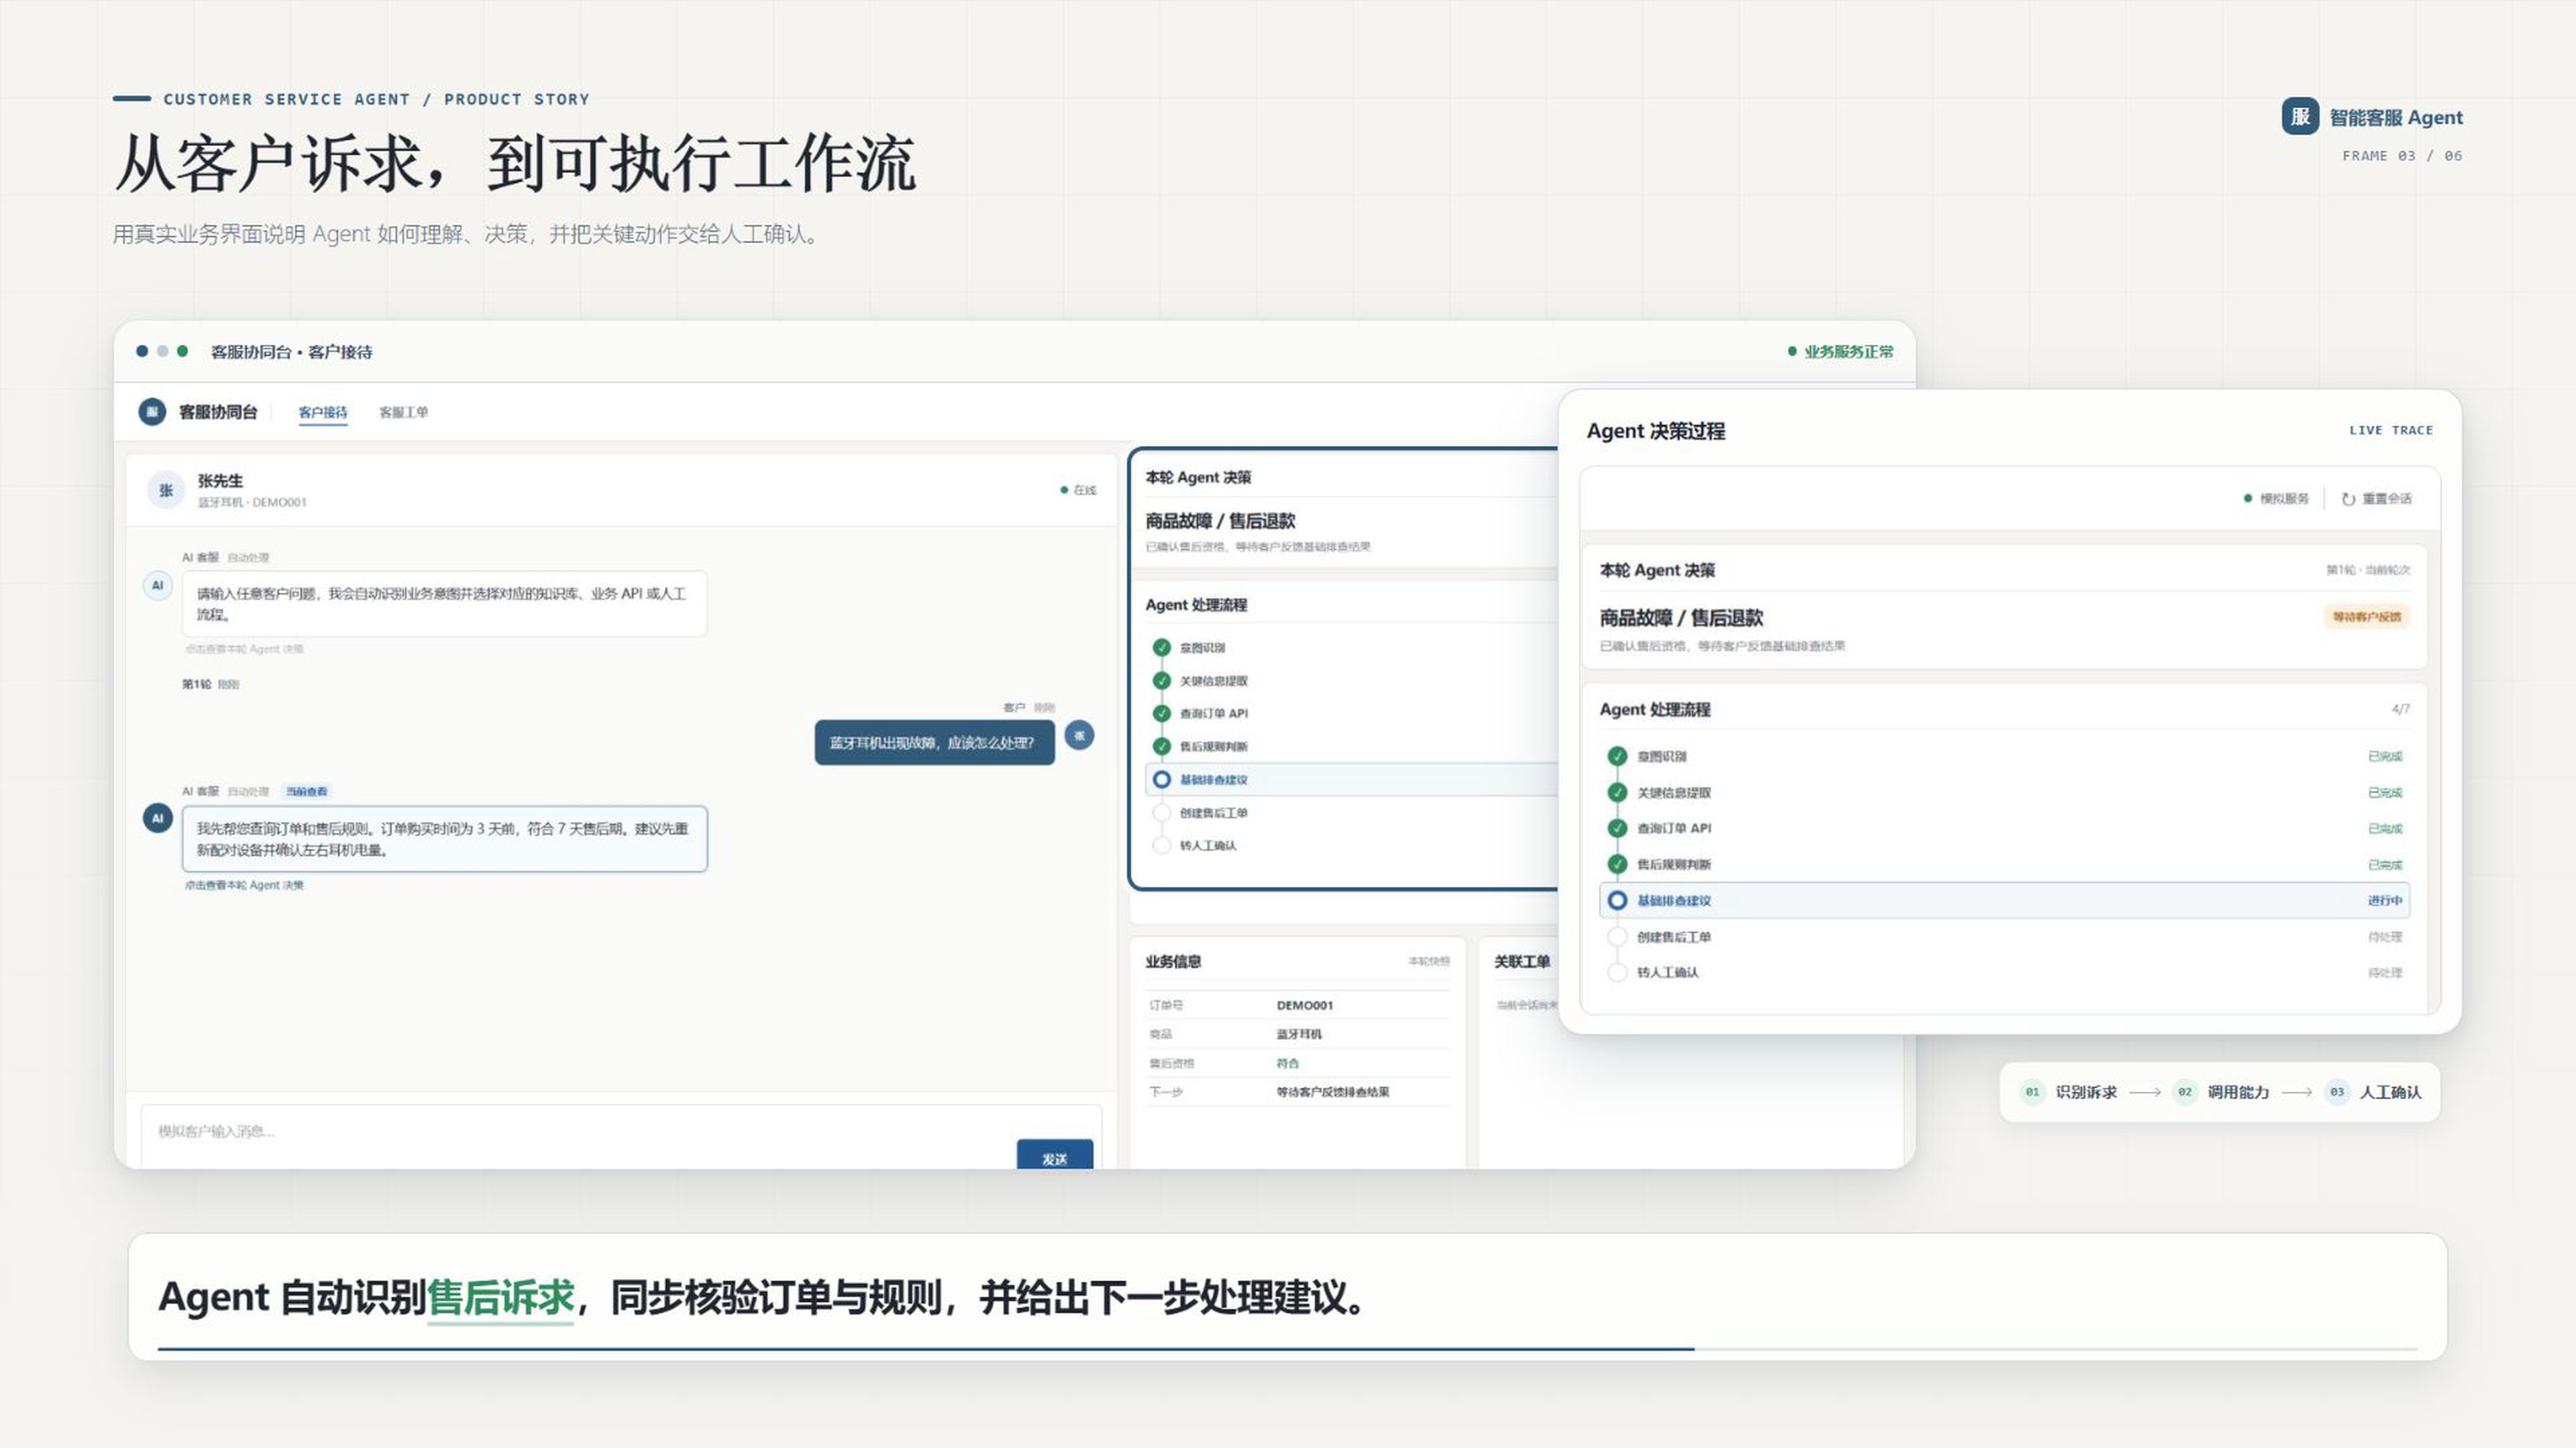Click the progress bar under the caption text
The height and width of the screenshot is (1448, 2576).
coord(1287,1349)
